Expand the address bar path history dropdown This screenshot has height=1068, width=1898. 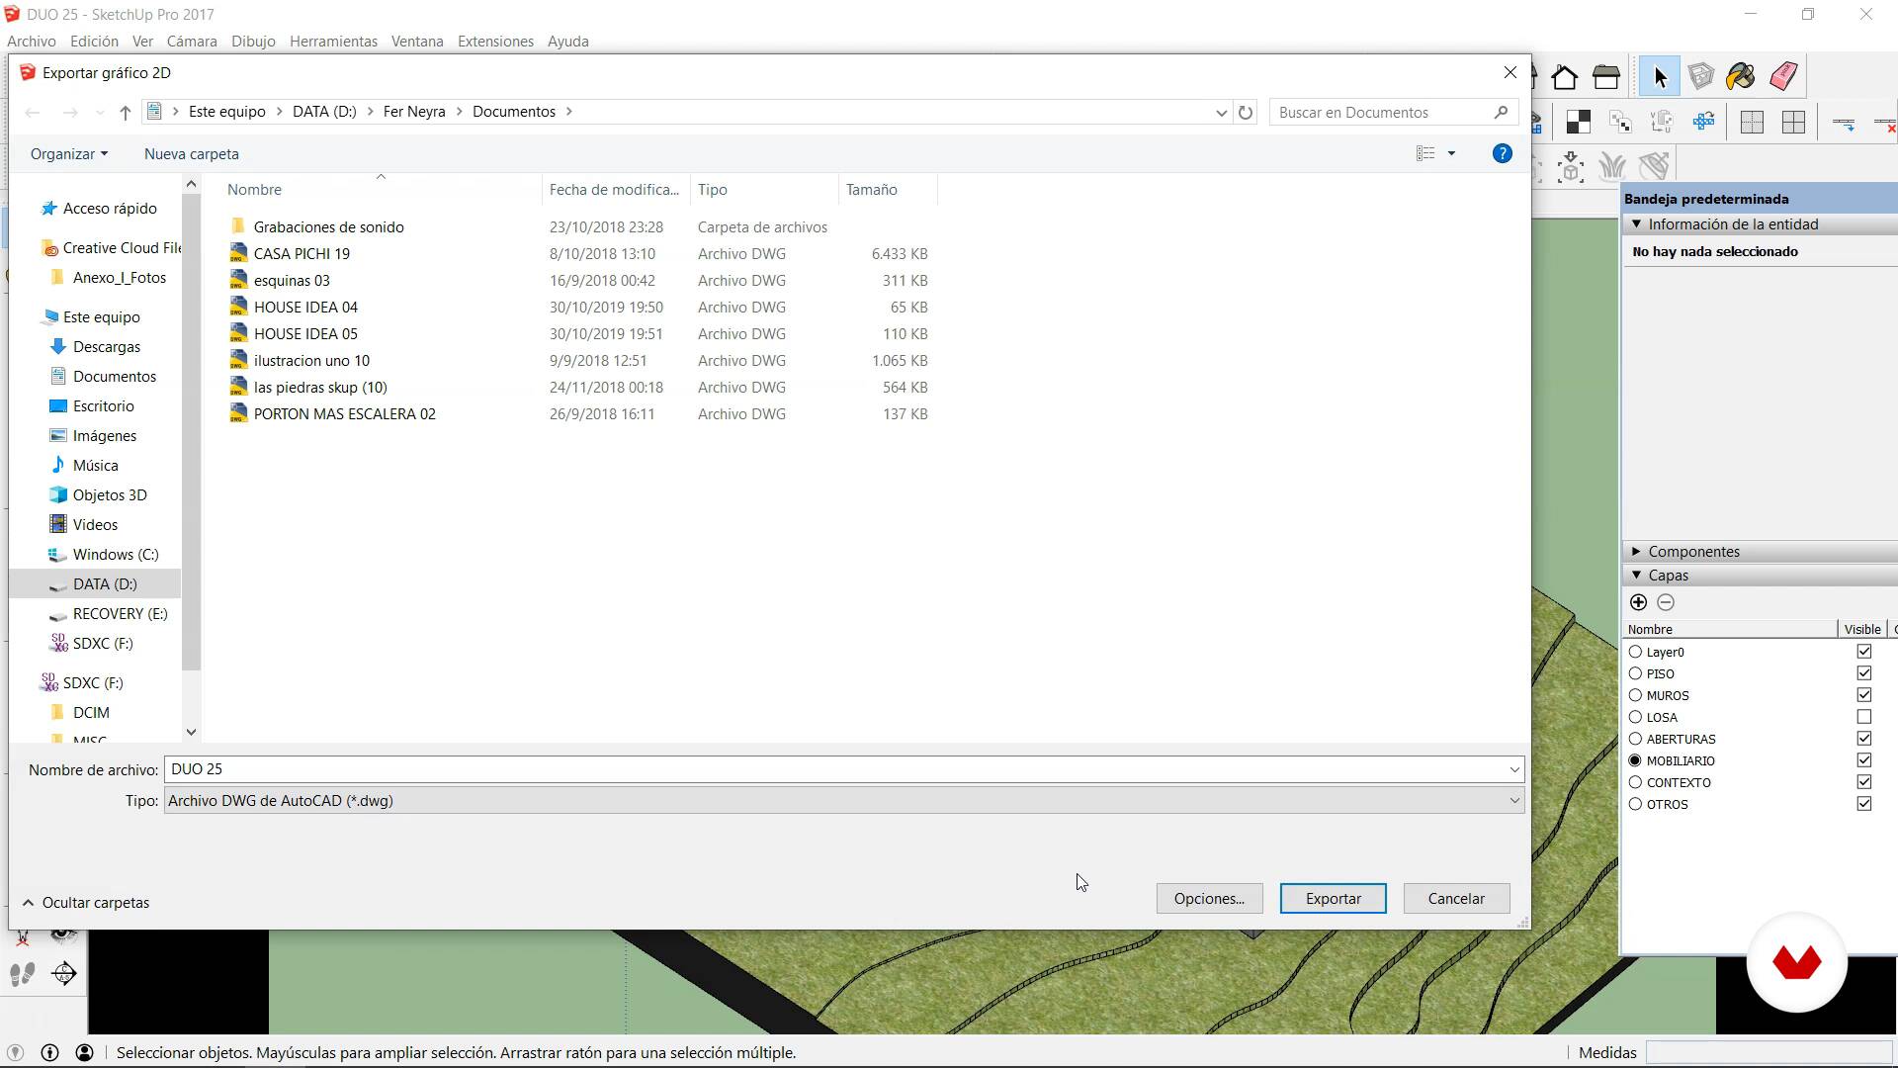click(x=1221, y=113)
